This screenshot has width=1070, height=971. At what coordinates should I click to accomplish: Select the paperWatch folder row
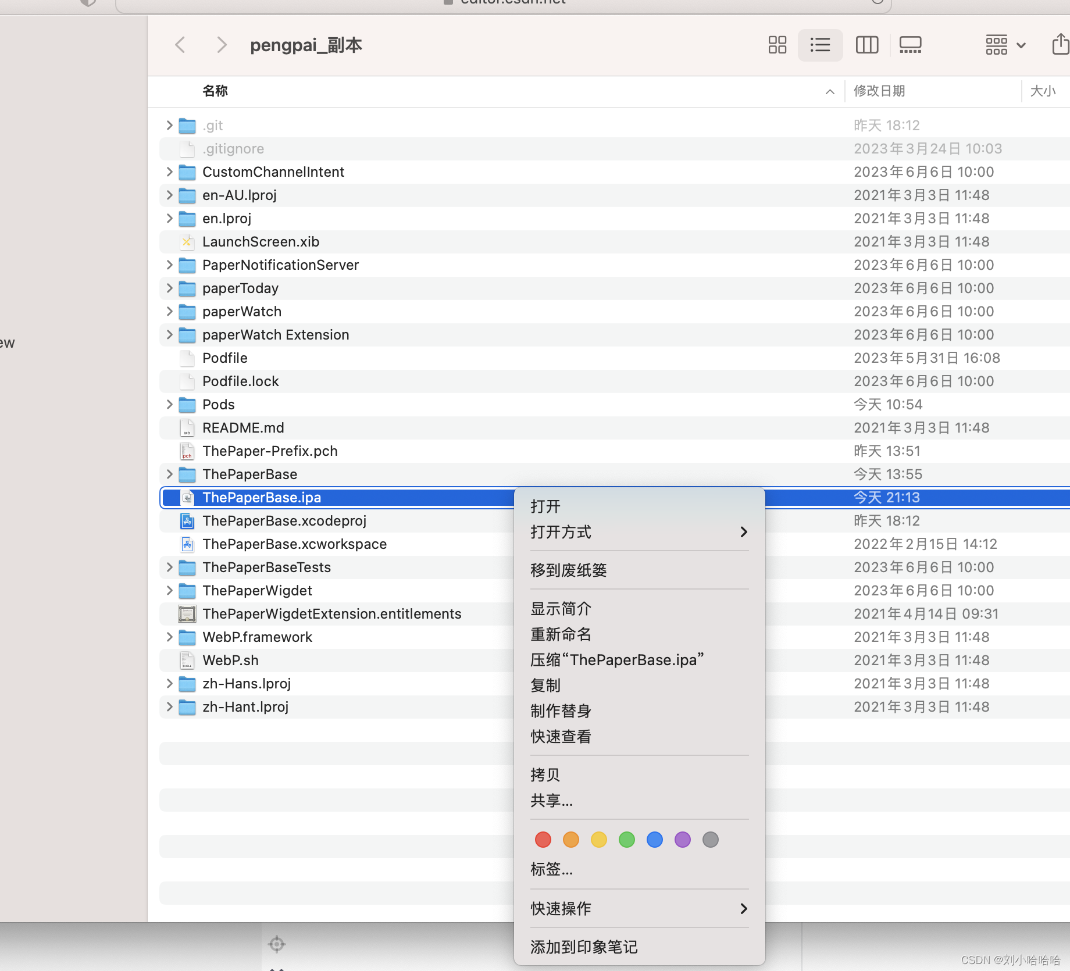tap(615, 312)
